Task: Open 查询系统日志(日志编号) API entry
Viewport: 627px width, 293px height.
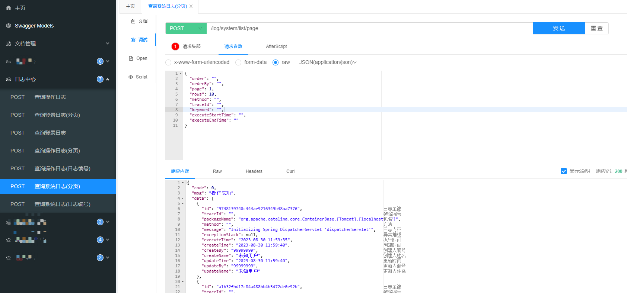Action: tap(58, 204)
